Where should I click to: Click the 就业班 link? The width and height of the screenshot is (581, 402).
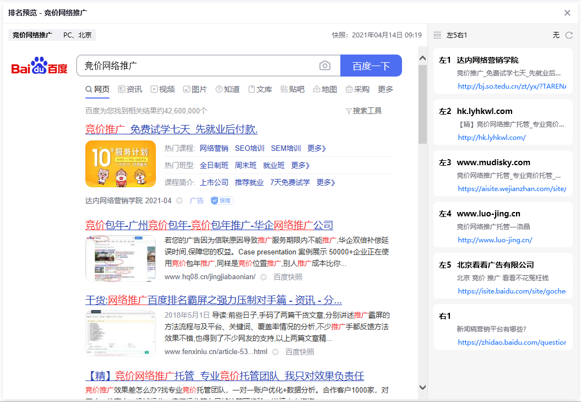pos(274,165)
